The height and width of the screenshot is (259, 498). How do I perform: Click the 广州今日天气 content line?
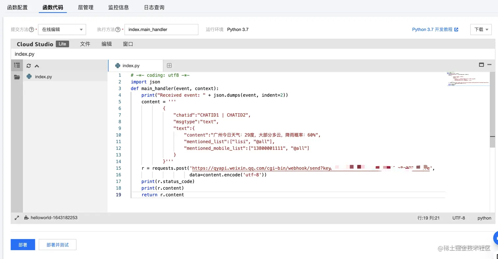pyautogui.click(x=252, y=135)
